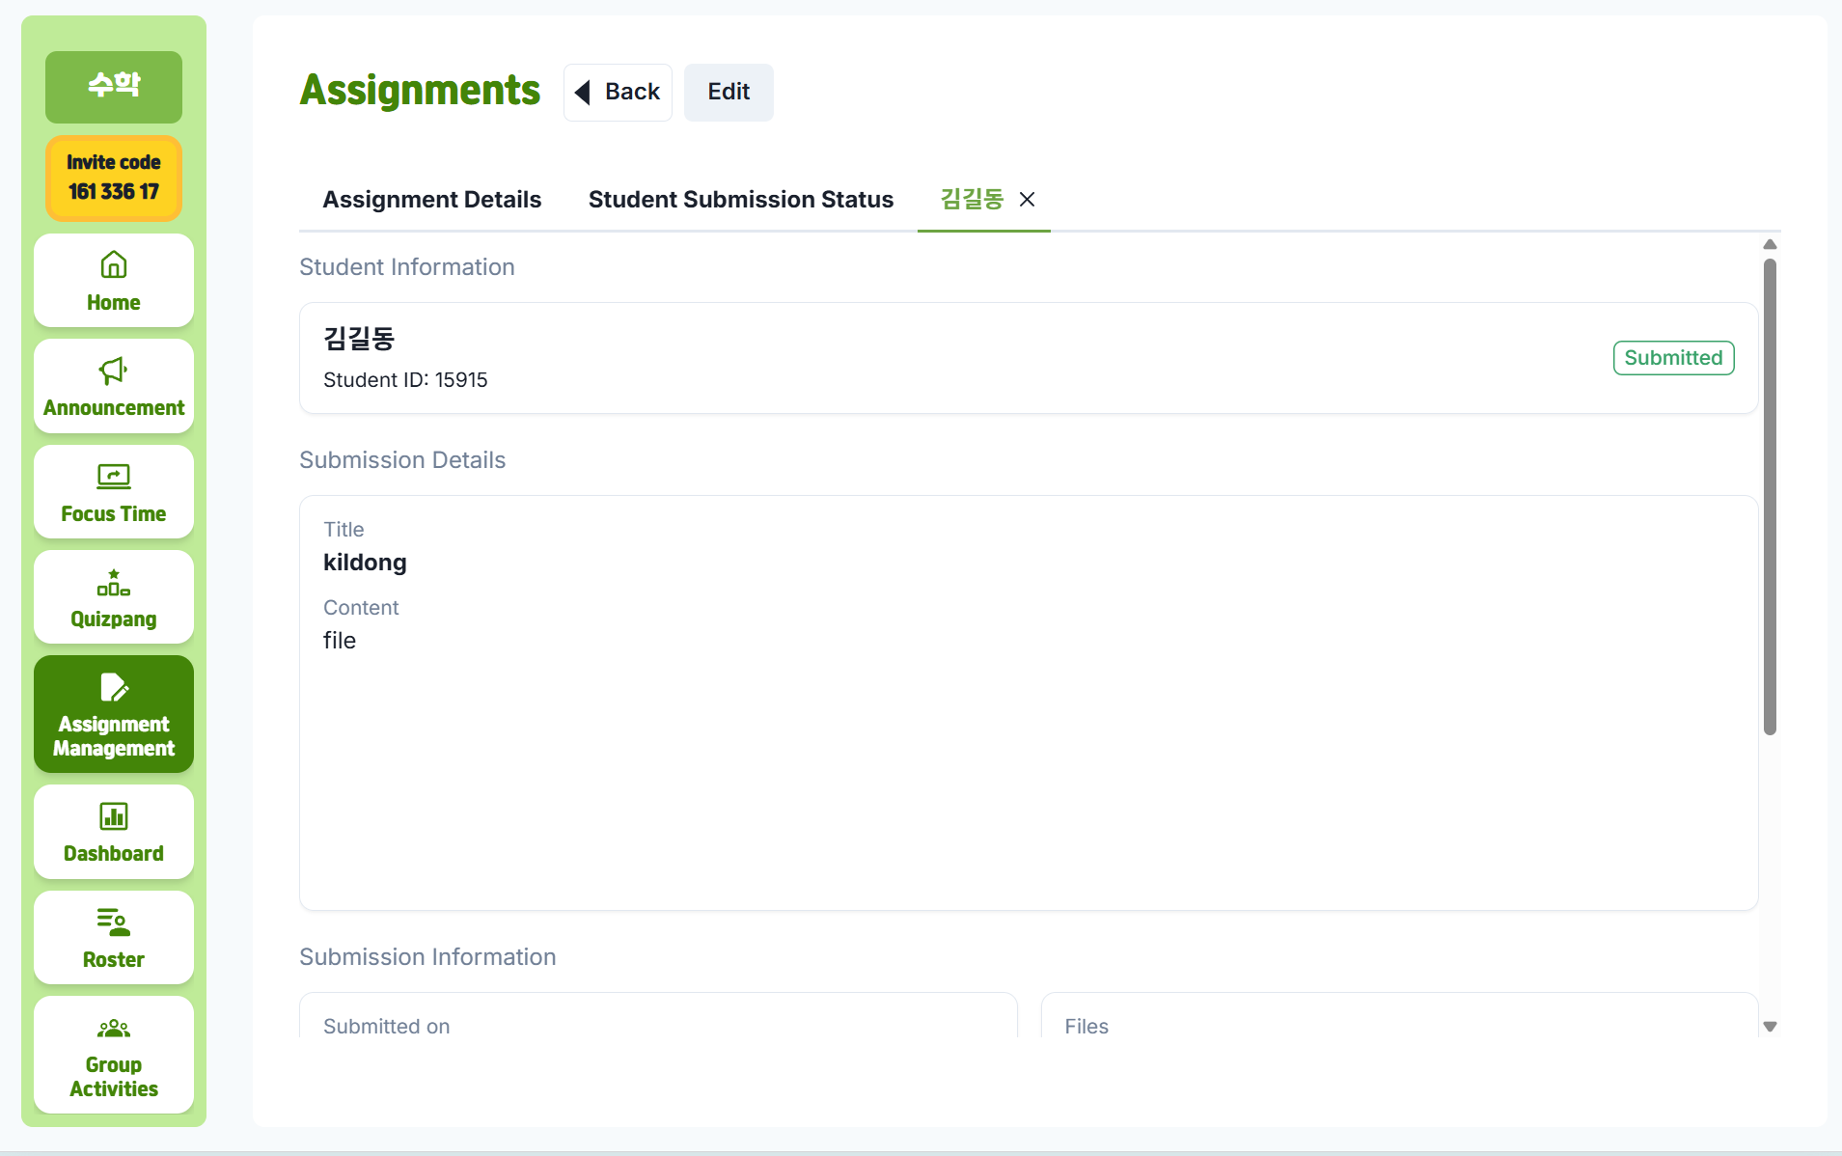Click the invite code 161 336 17 badge
1842x1156 pixels.
coord(114,178)
